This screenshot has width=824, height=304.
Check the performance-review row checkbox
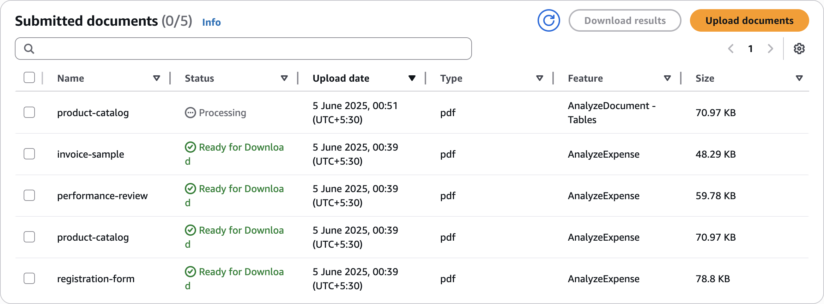pos(29,195)
